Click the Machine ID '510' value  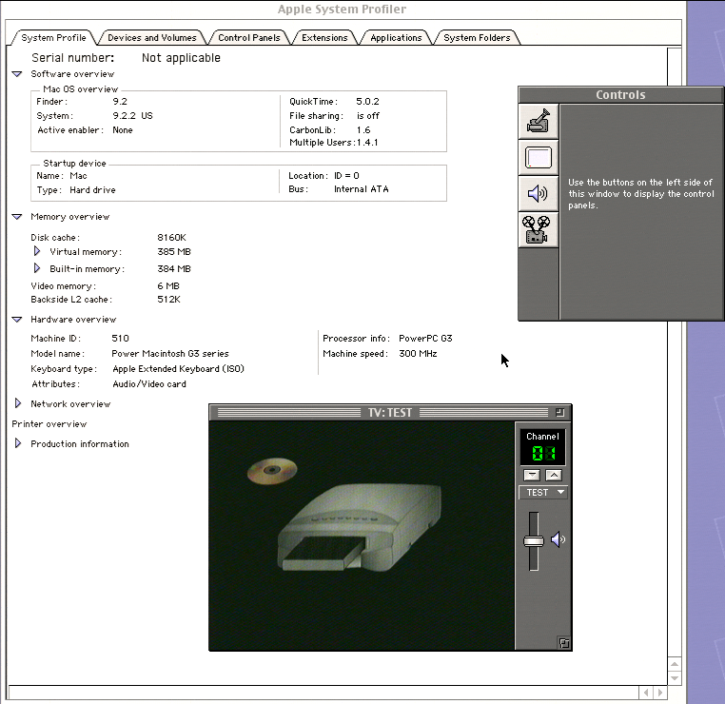pyautogui.click(x=120, y=339)
